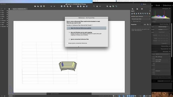Check Always ignore unresolved references

[67, 43]
